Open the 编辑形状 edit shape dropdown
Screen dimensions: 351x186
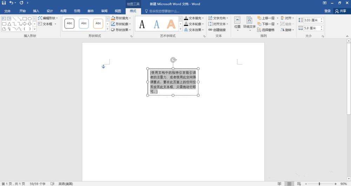click(x=48, y=18)
